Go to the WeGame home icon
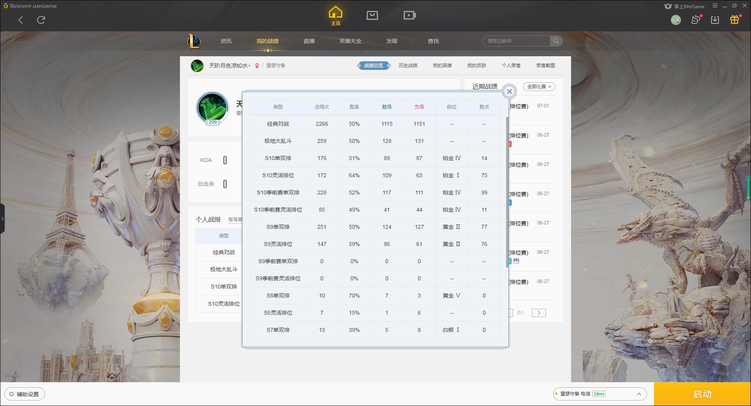Image resolution: width=751 pixels, height=406 pixels. coord(336,16)
